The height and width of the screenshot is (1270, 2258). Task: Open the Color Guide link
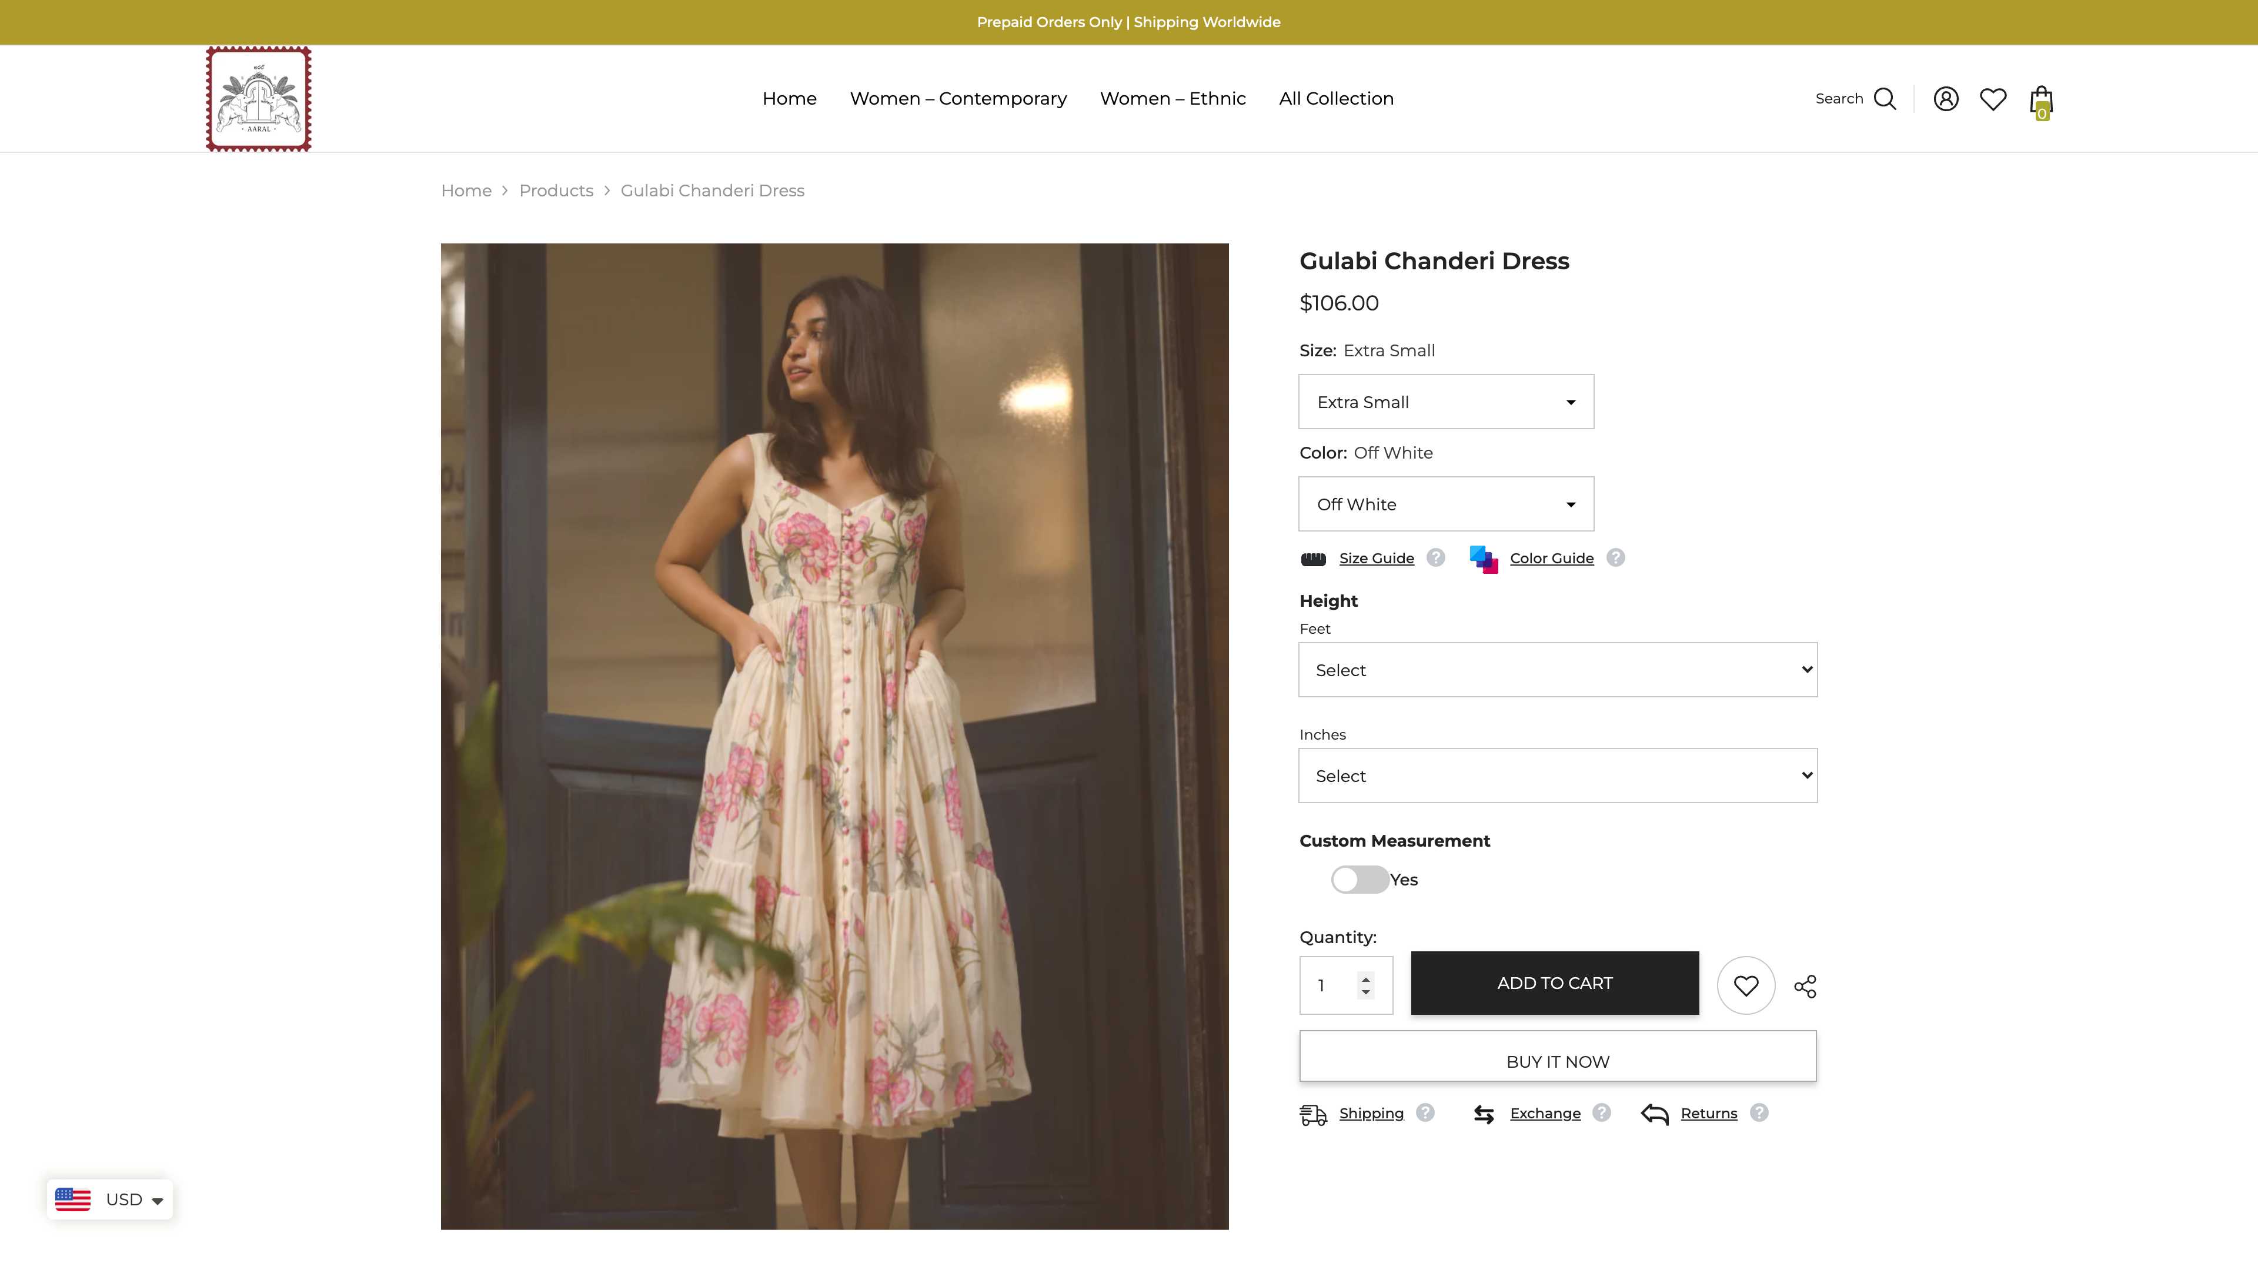[x=1551, y=559]
